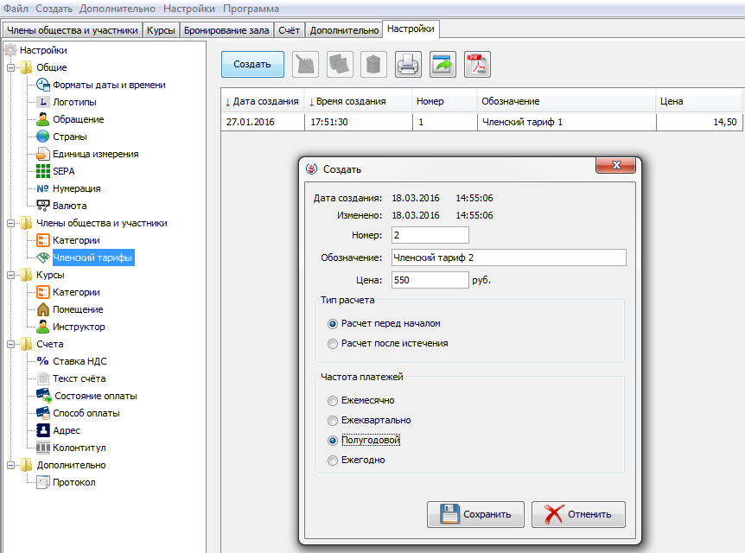Click the Цена input field

430,280
